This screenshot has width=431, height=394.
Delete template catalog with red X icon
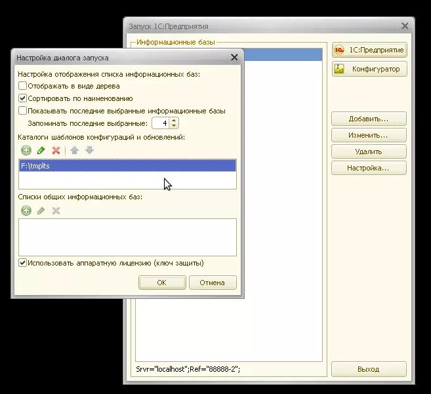pos(56,150)
